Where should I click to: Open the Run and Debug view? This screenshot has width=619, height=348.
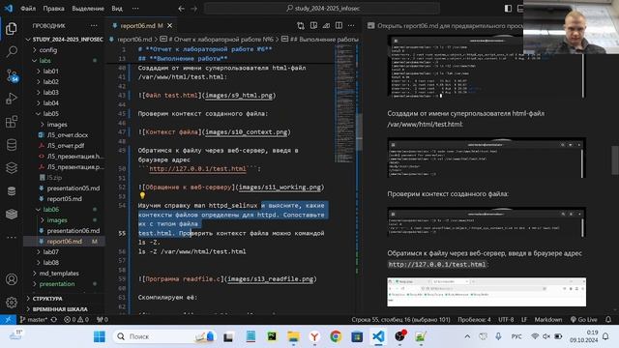12,99
